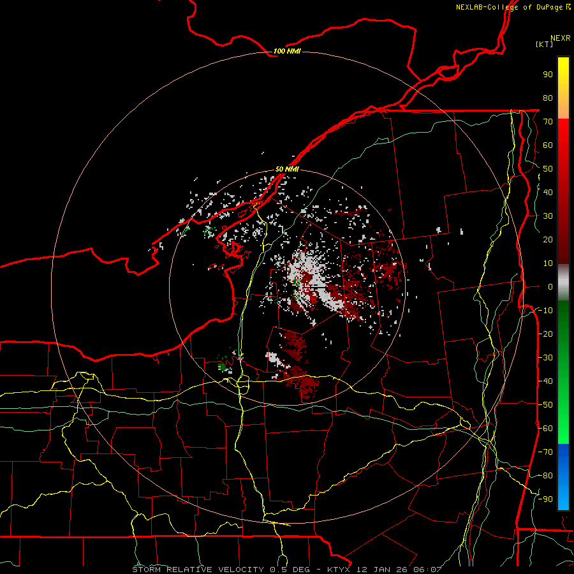Click the 50 value on velocity scale
Viewport: 574px width, 574px height.
pos(548,169)
